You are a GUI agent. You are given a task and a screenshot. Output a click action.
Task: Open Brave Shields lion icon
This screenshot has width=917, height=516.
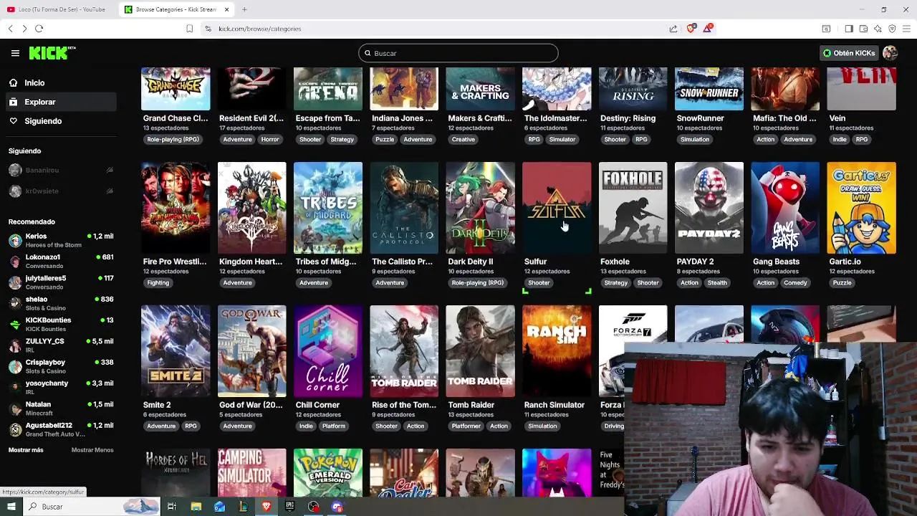point(691,29)
